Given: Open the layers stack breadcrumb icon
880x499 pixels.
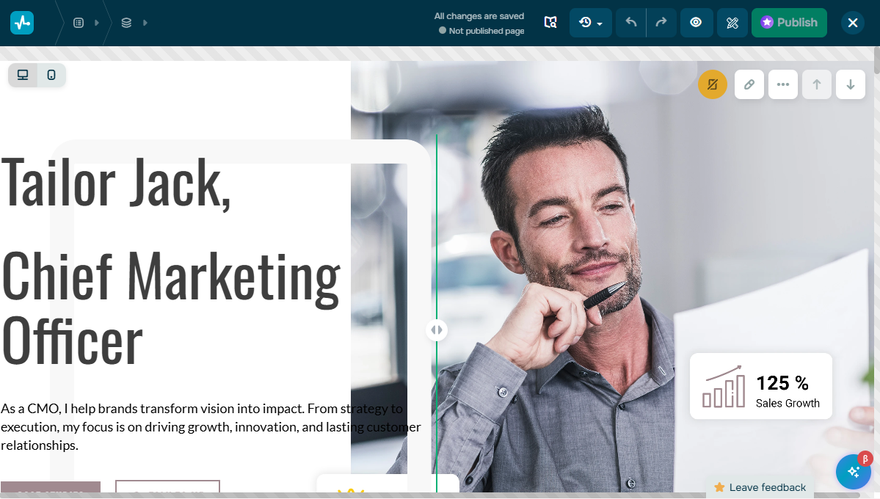Looking at the screenshot, I should tap(126, 23).
